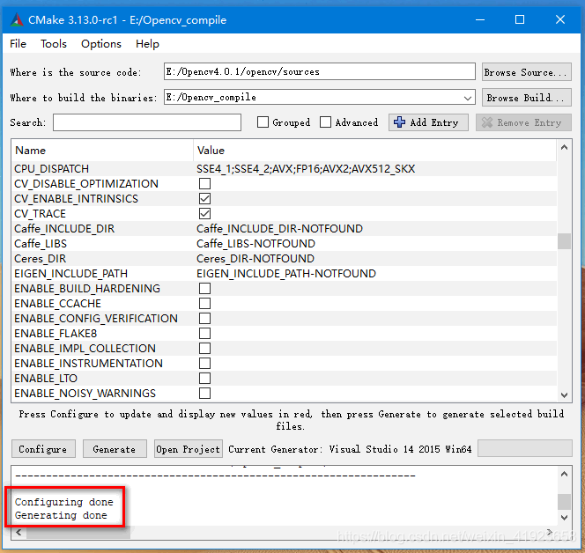585x553 pixels.
Task: Check ENABLE_INSTRUMENTATION option
Action: (204, 363)
